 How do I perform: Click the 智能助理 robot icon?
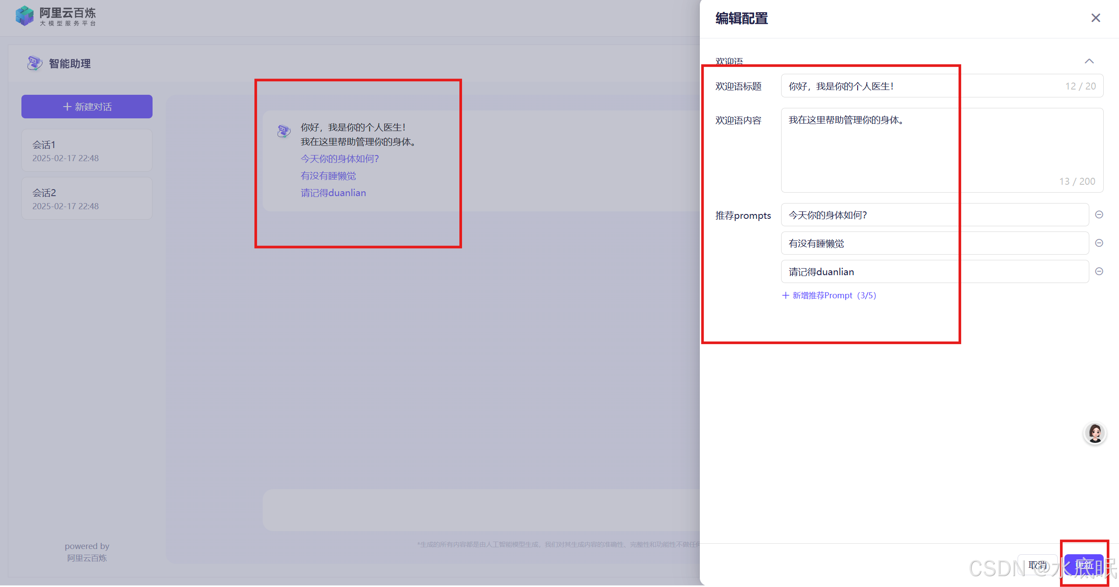click(35, 63)
